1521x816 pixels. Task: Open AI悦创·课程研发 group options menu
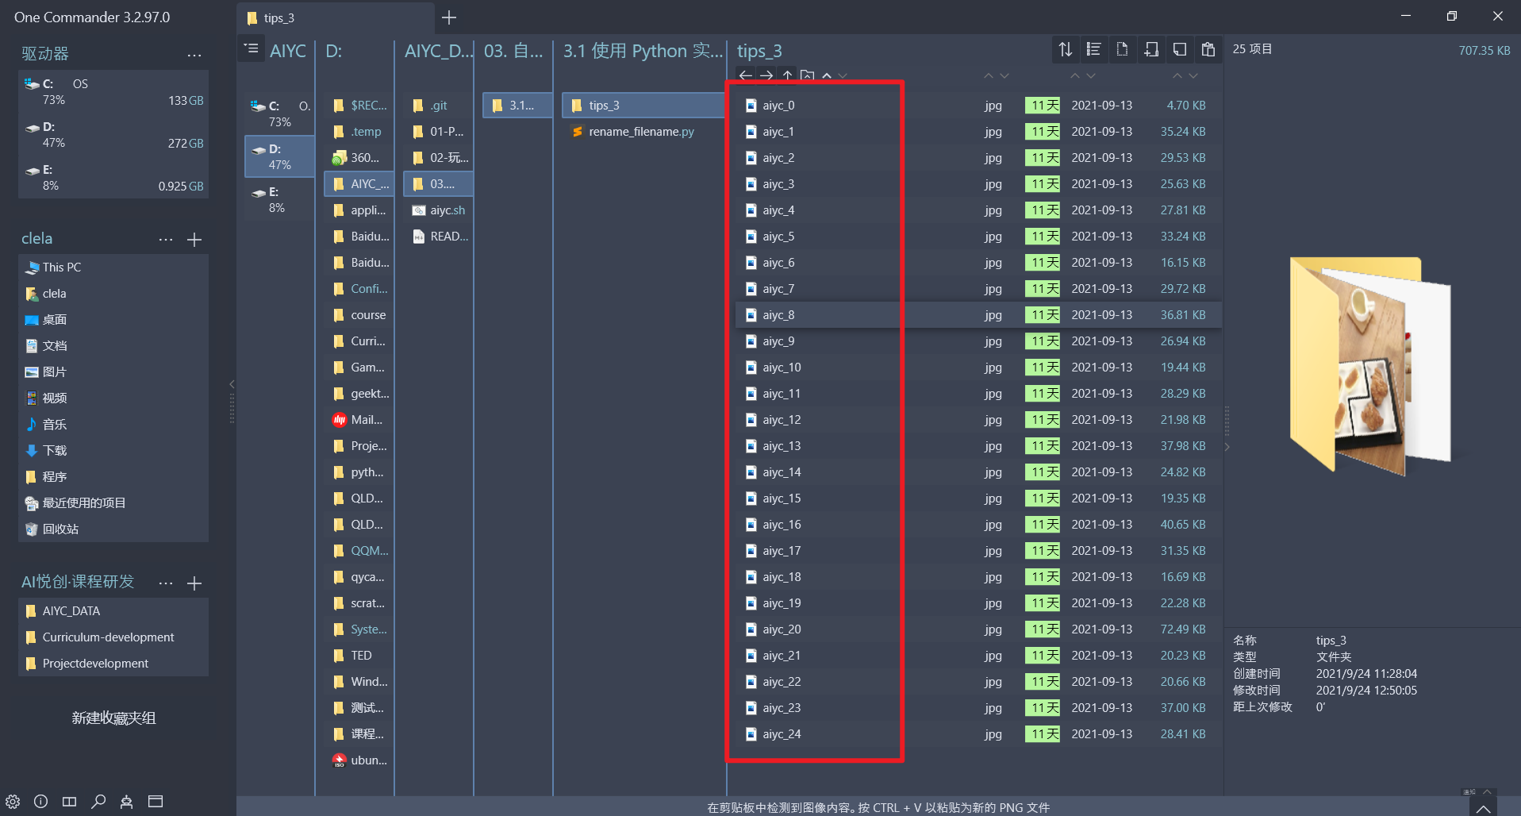pyautogui.click(x=166, y=583)
